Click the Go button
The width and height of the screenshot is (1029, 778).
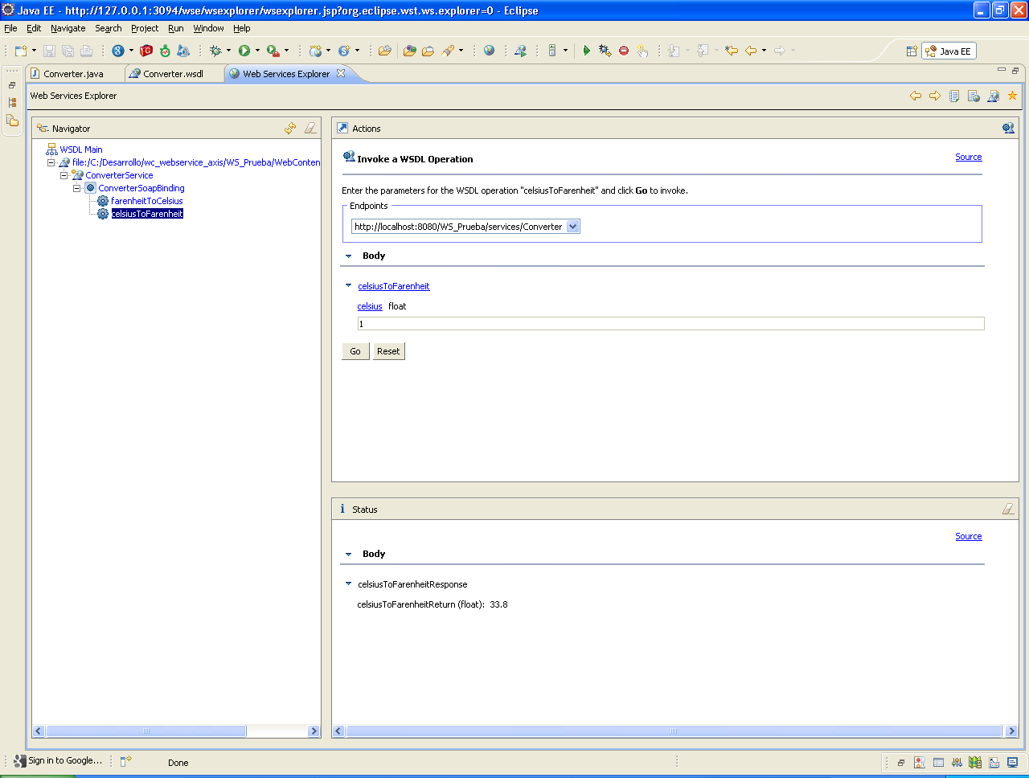[355, 351]
